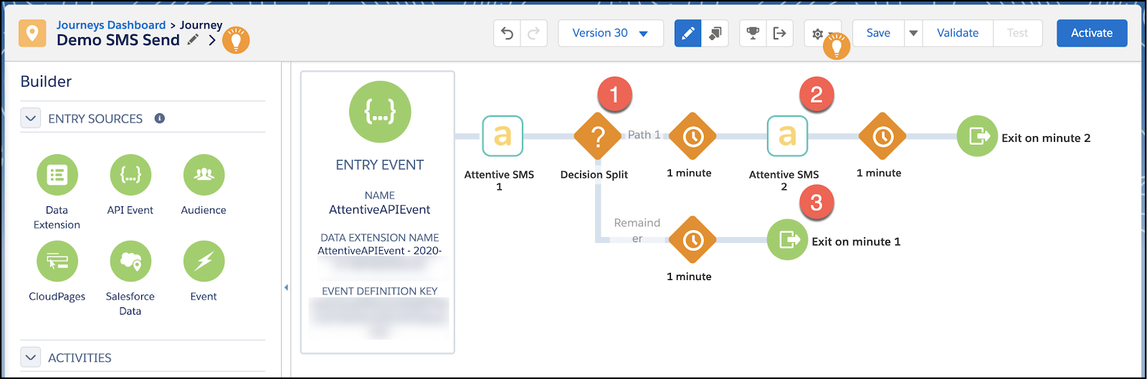Image resolution: width=1147 pixels, height=379 pixels.
Task: Click the Test button
Action: coord(1018,33)
